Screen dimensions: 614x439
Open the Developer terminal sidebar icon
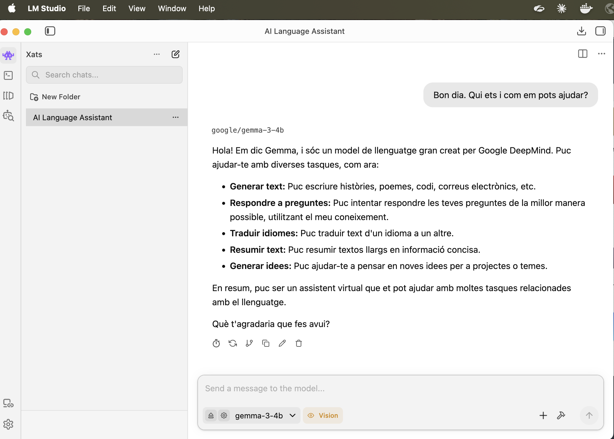pos(8,75)
